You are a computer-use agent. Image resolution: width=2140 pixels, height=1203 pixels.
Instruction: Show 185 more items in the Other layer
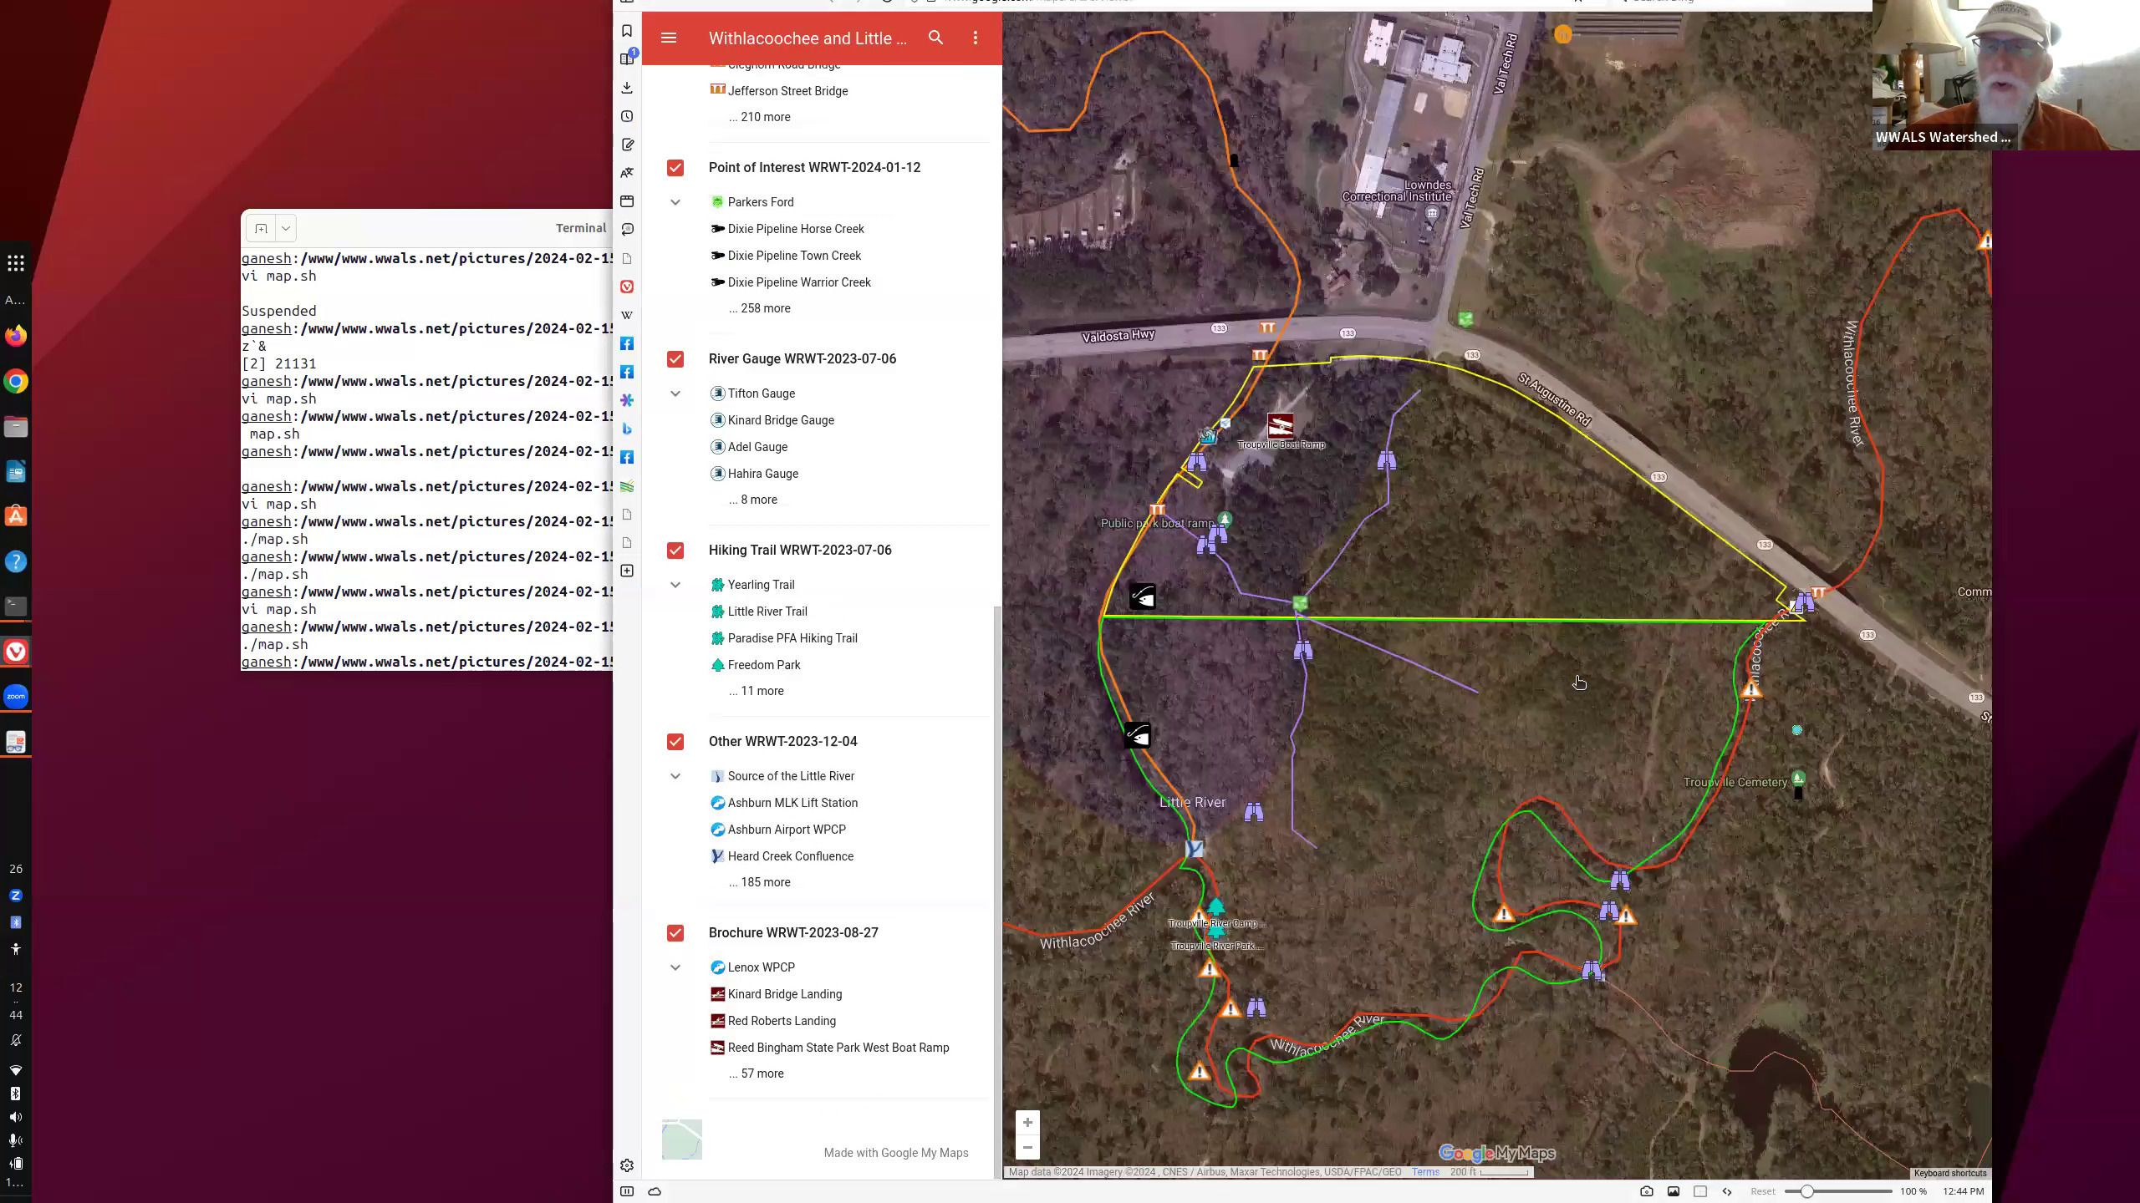[759, 882]
